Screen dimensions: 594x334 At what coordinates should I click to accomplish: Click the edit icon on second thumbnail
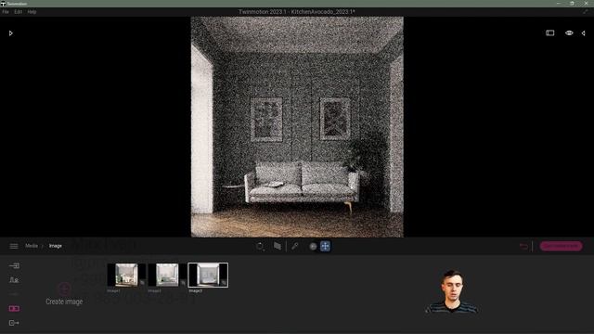pos(183,282)
